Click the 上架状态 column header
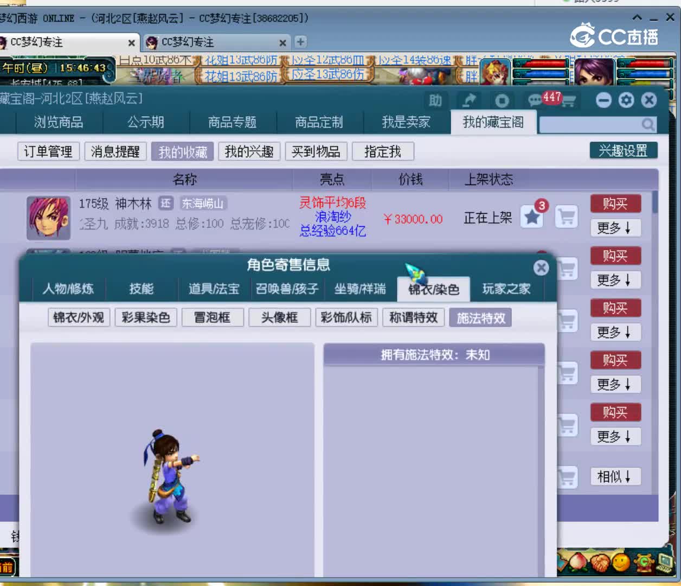Screen dimensions: 681x586 (x=489, y=180)
